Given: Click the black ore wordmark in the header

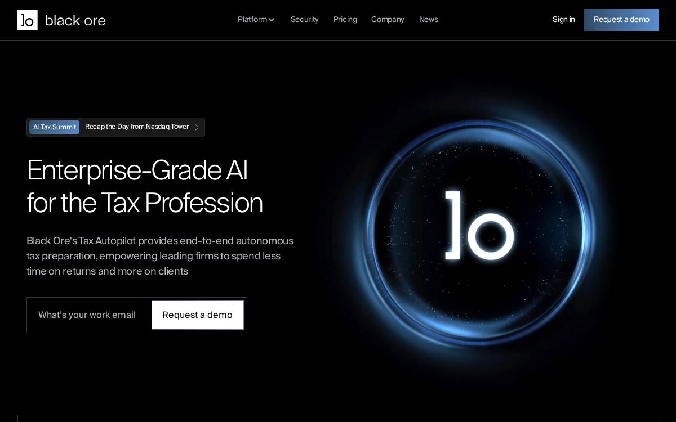Looking at the screenshot, I should pos(75,20).
